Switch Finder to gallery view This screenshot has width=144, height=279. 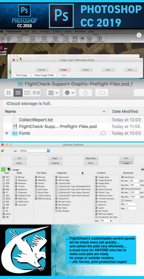click(36, 93)
